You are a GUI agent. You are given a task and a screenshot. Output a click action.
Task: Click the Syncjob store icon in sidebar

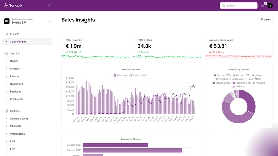coord(6,53)
